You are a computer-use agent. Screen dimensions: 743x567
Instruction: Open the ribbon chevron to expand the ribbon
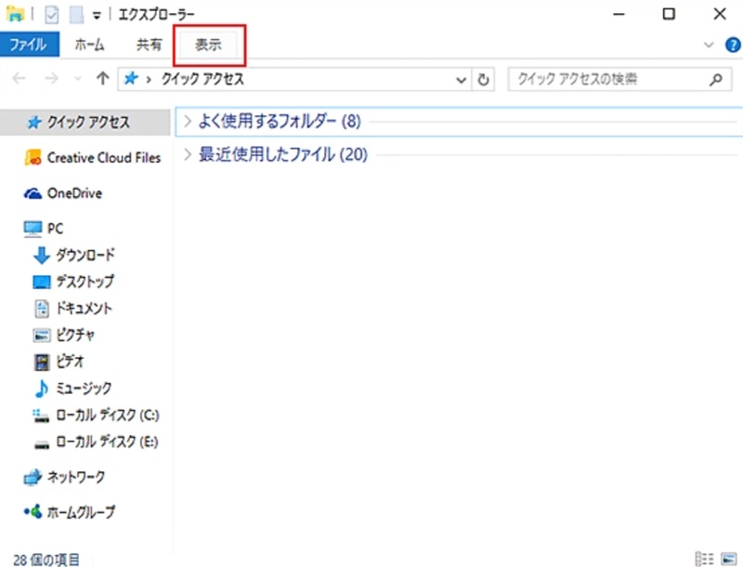(x=708, y=44)
